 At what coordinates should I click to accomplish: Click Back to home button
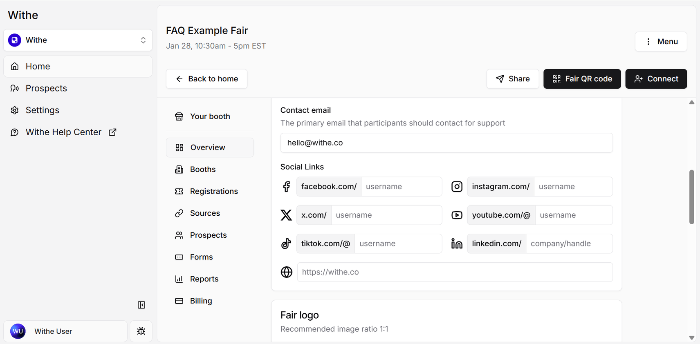point(206,79)
